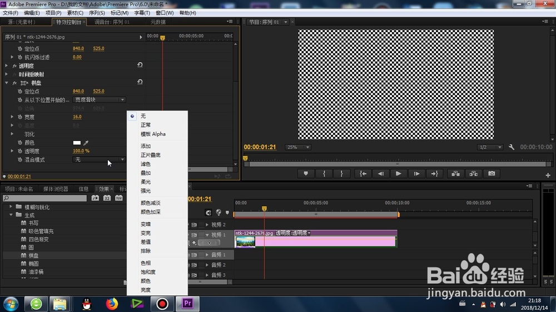
Task: Filter effects by 32-bit color icon
Action: (x=107, y=198)
